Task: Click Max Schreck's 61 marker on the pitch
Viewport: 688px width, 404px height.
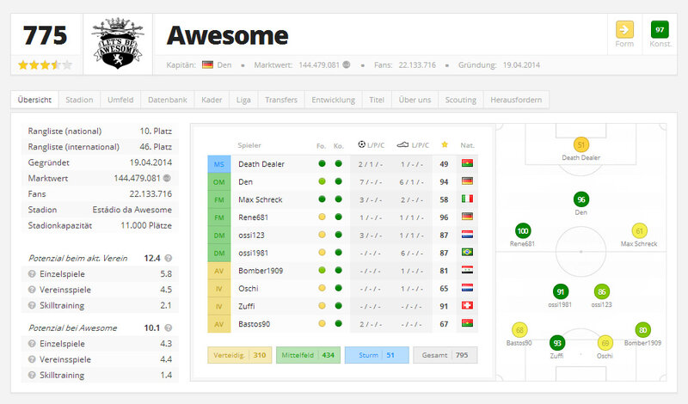Action: (639, 231)
